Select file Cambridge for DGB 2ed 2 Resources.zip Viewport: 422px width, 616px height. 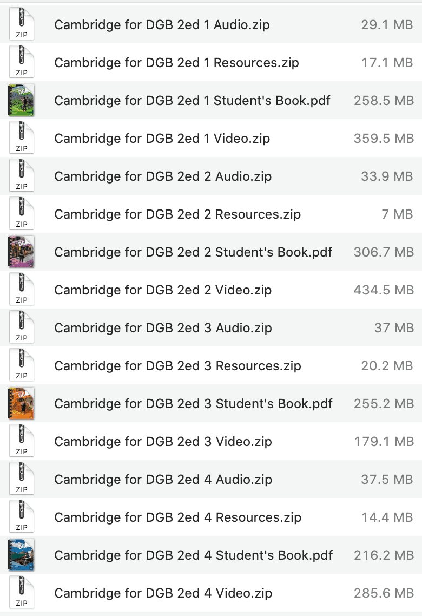tap(177, 214)
